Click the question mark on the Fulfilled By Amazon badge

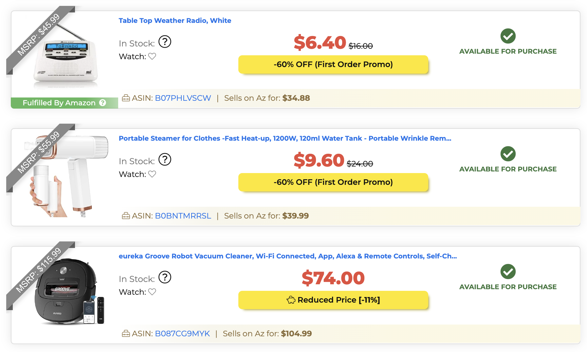pyautogui.click(x=103, y=102)
